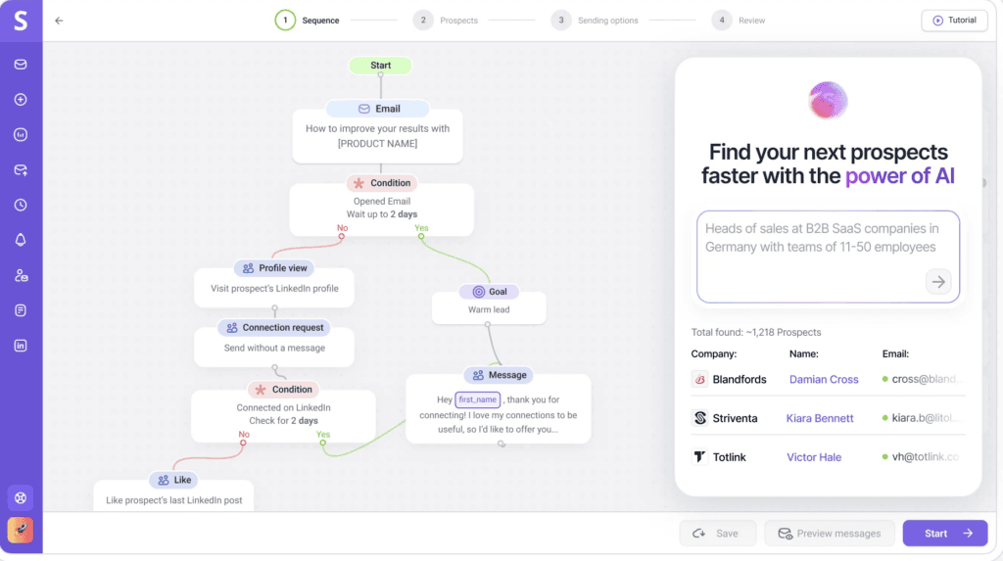
Task: Go to step 3 Sending options
Action: [595, 21]
